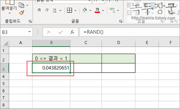180x109 pixels.
Task: Click the phonetic guide (내천) icon
Action: 112,10
